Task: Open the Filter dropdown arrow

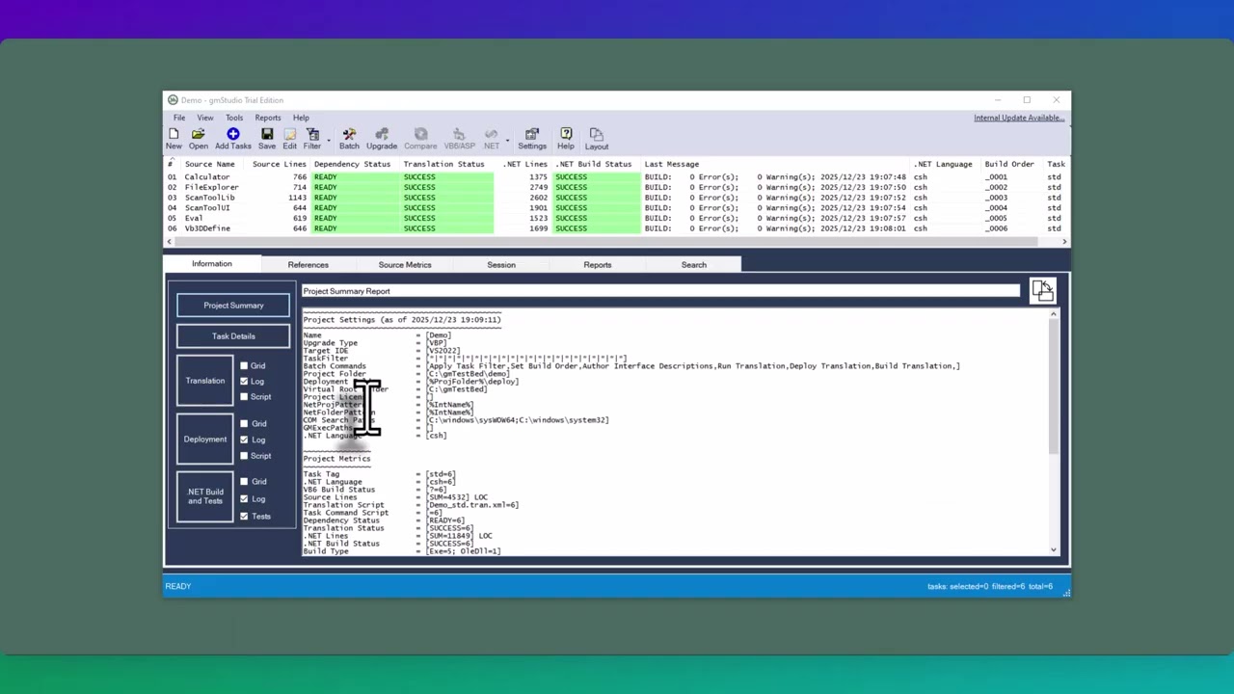Action: click(x=328, y=141)
